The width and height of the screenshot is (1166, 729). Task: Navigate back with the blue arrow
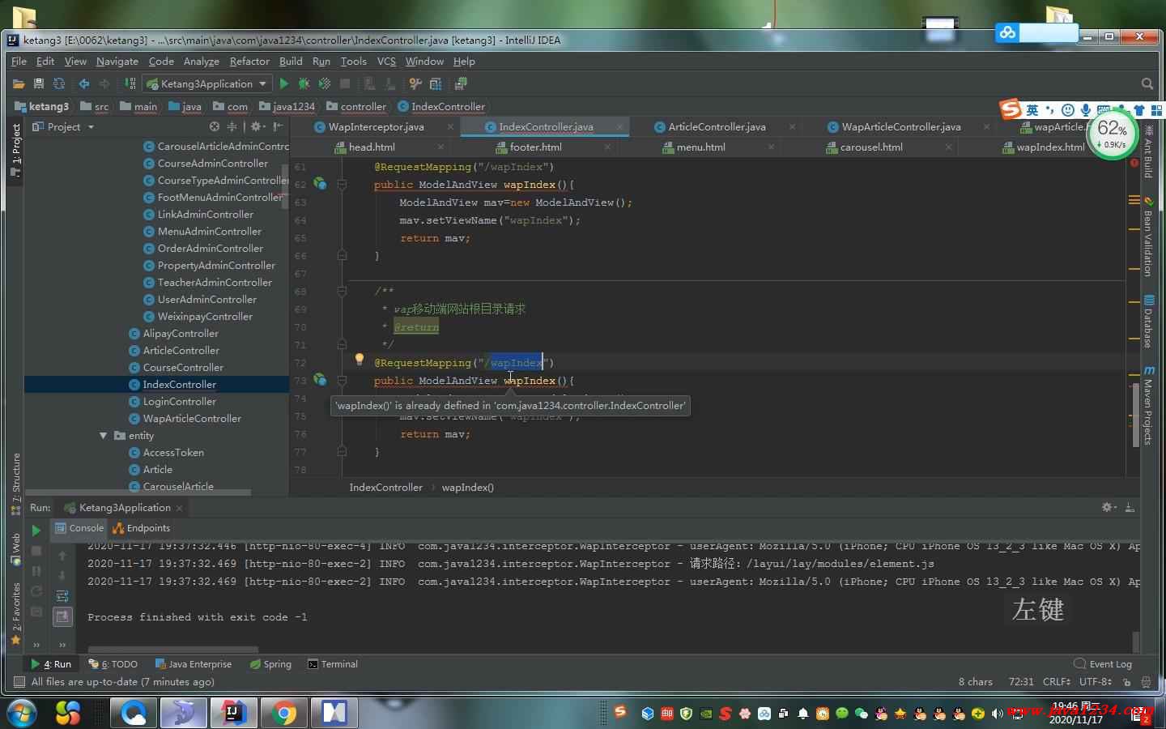[83, 83]
